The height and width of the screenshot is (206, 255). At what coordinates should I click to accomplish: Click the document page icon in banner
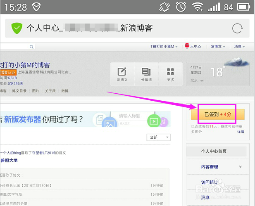pyautogui.click(x=100, y=120)
